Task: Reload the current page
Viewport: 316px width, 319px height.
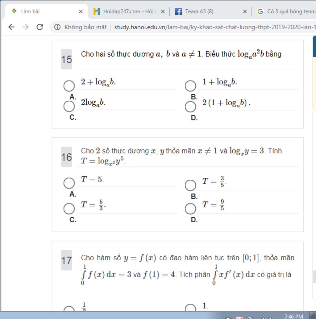Action: [39, 27]
